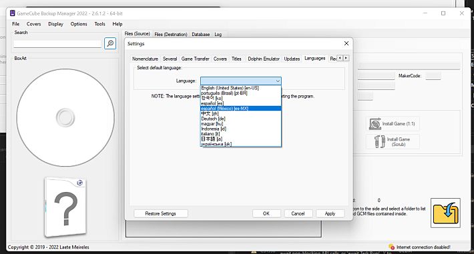This screenshot has height=254, width=474.
Task: Open the Display menu
Action: 55,24
